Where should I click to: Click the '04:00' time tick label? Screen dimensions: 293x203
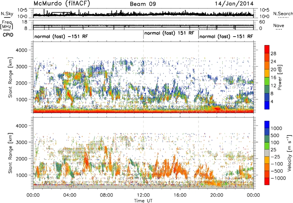click(70, 195)
